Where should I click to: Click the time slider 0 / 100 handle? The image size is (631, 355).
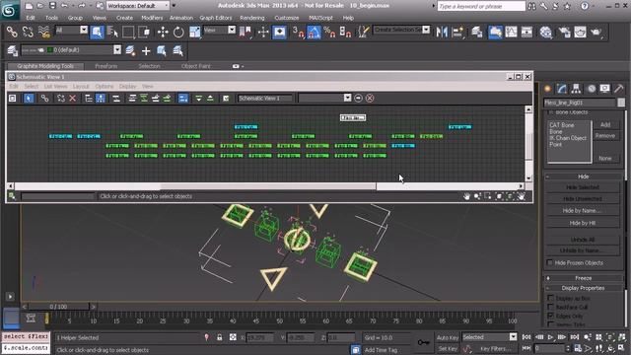(x=59, y=307)
